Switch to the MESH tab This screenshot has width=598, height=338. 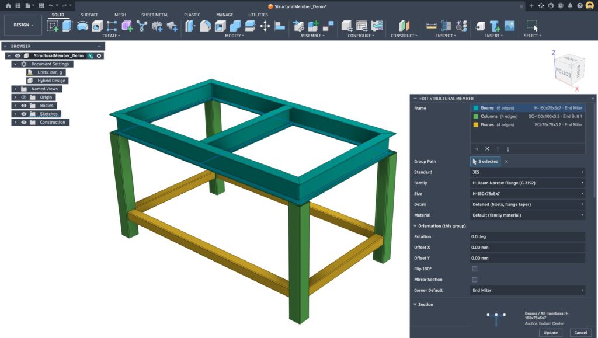pos(120,15)
